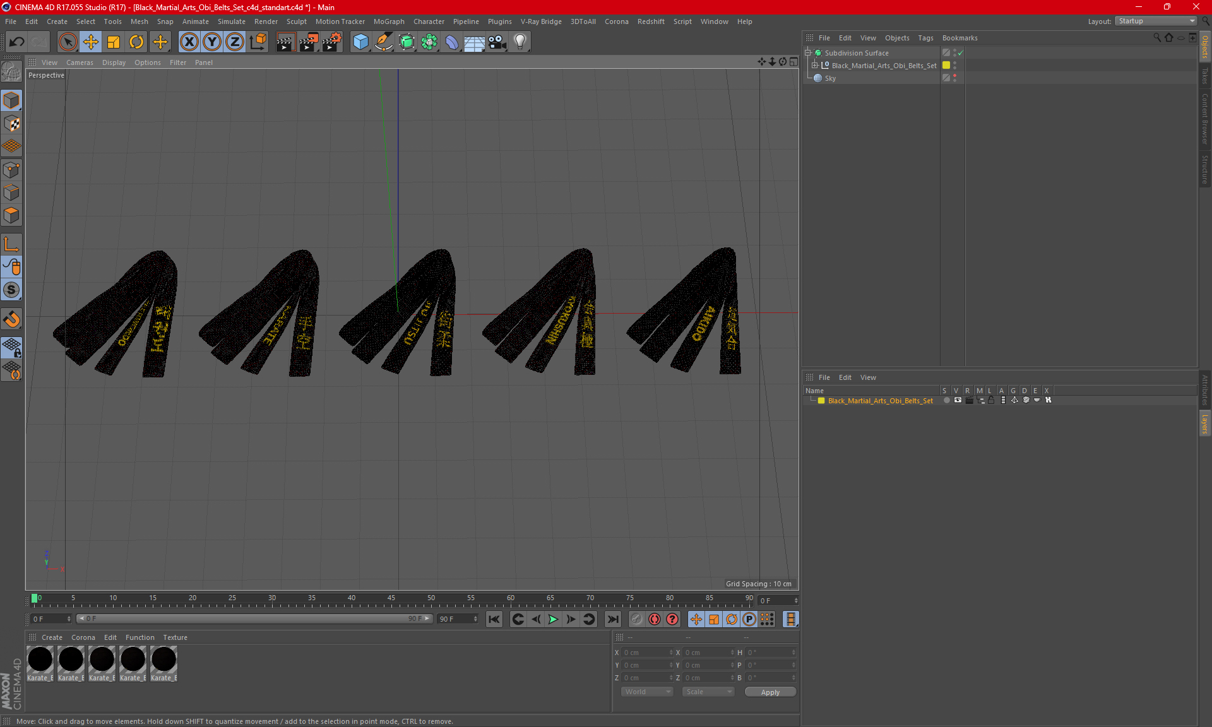The height and width of the screenshot is (727, 1212).
Task: Open Scale mode dropdown
Action: 708,692
